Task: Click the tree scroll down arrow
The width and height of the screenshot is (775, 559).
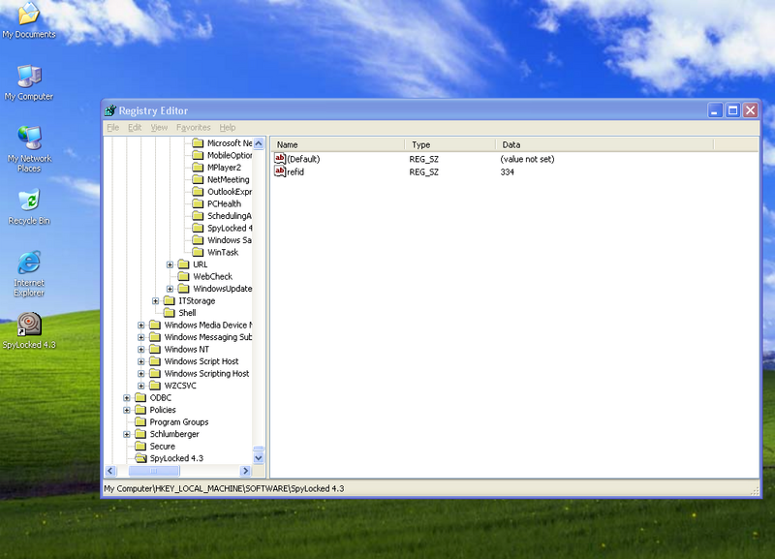Action: [x=259, y=458]
